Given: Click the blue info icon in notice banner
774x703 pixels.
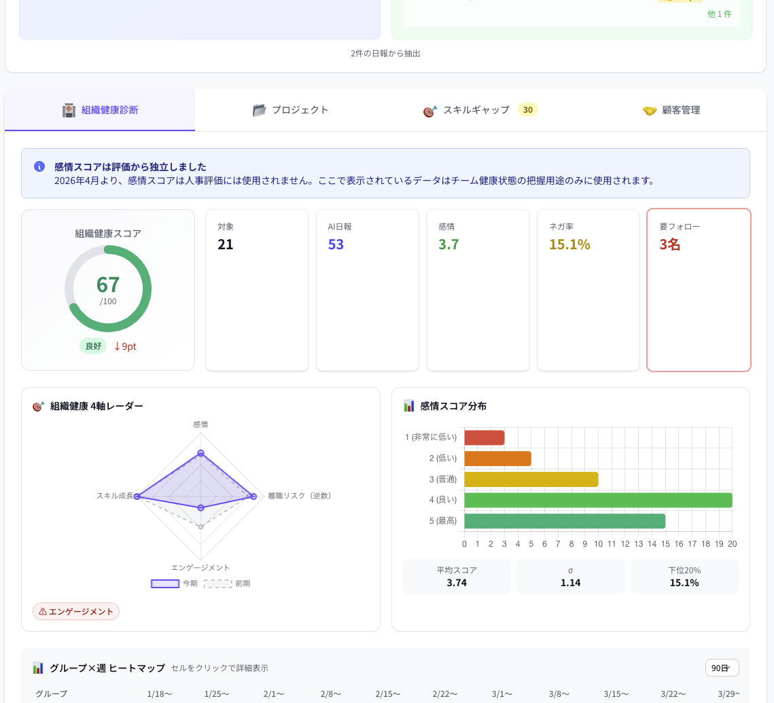Looking at the screenshot, I should [x=39, y=166].
